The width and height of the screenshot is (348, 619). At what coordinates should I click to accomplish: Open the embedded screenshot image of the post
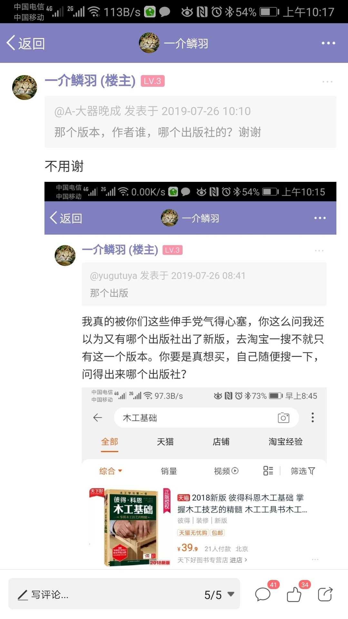click(x=190, y=375)
